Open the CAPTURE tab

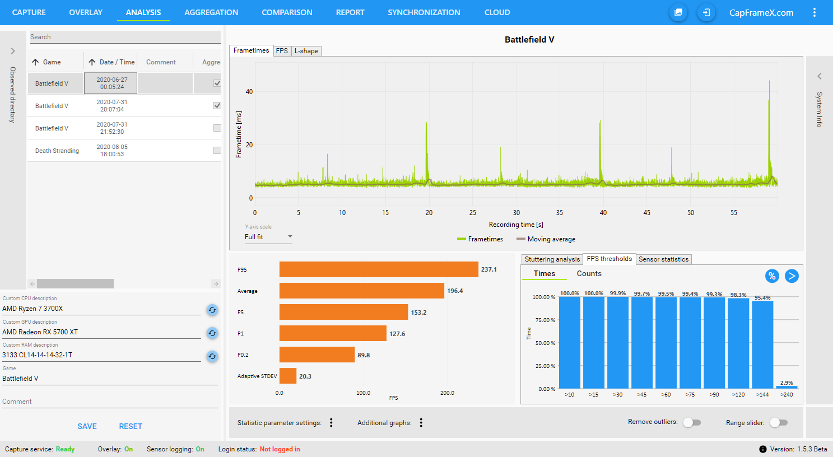coord(29,12)
